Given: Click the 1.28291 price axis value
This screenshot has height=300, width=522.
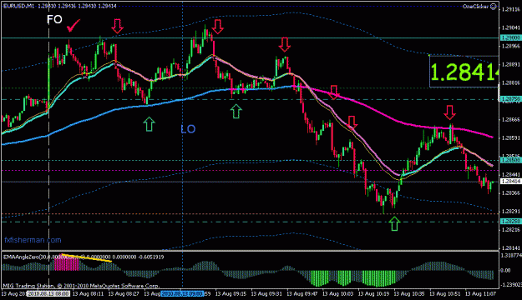Looking at the screenshot, I should (x=510, y=211).
